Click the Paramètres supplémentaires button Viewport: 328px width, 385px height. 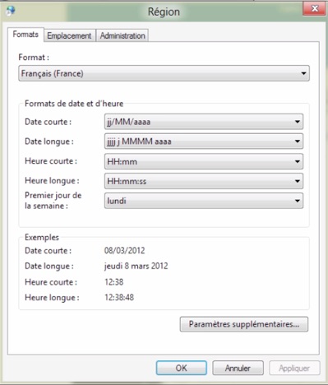click(x=244, y=324)
